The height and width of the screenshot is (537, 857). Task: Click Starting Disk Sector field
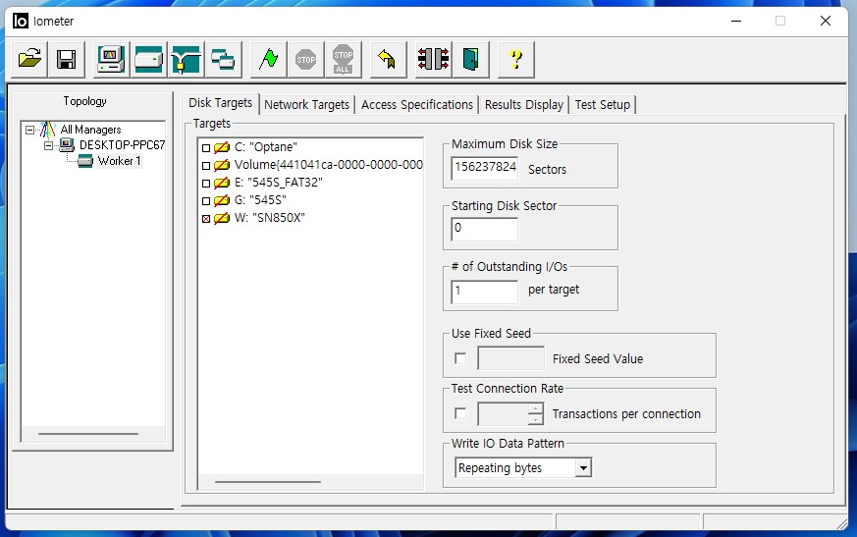pos(485,229)
